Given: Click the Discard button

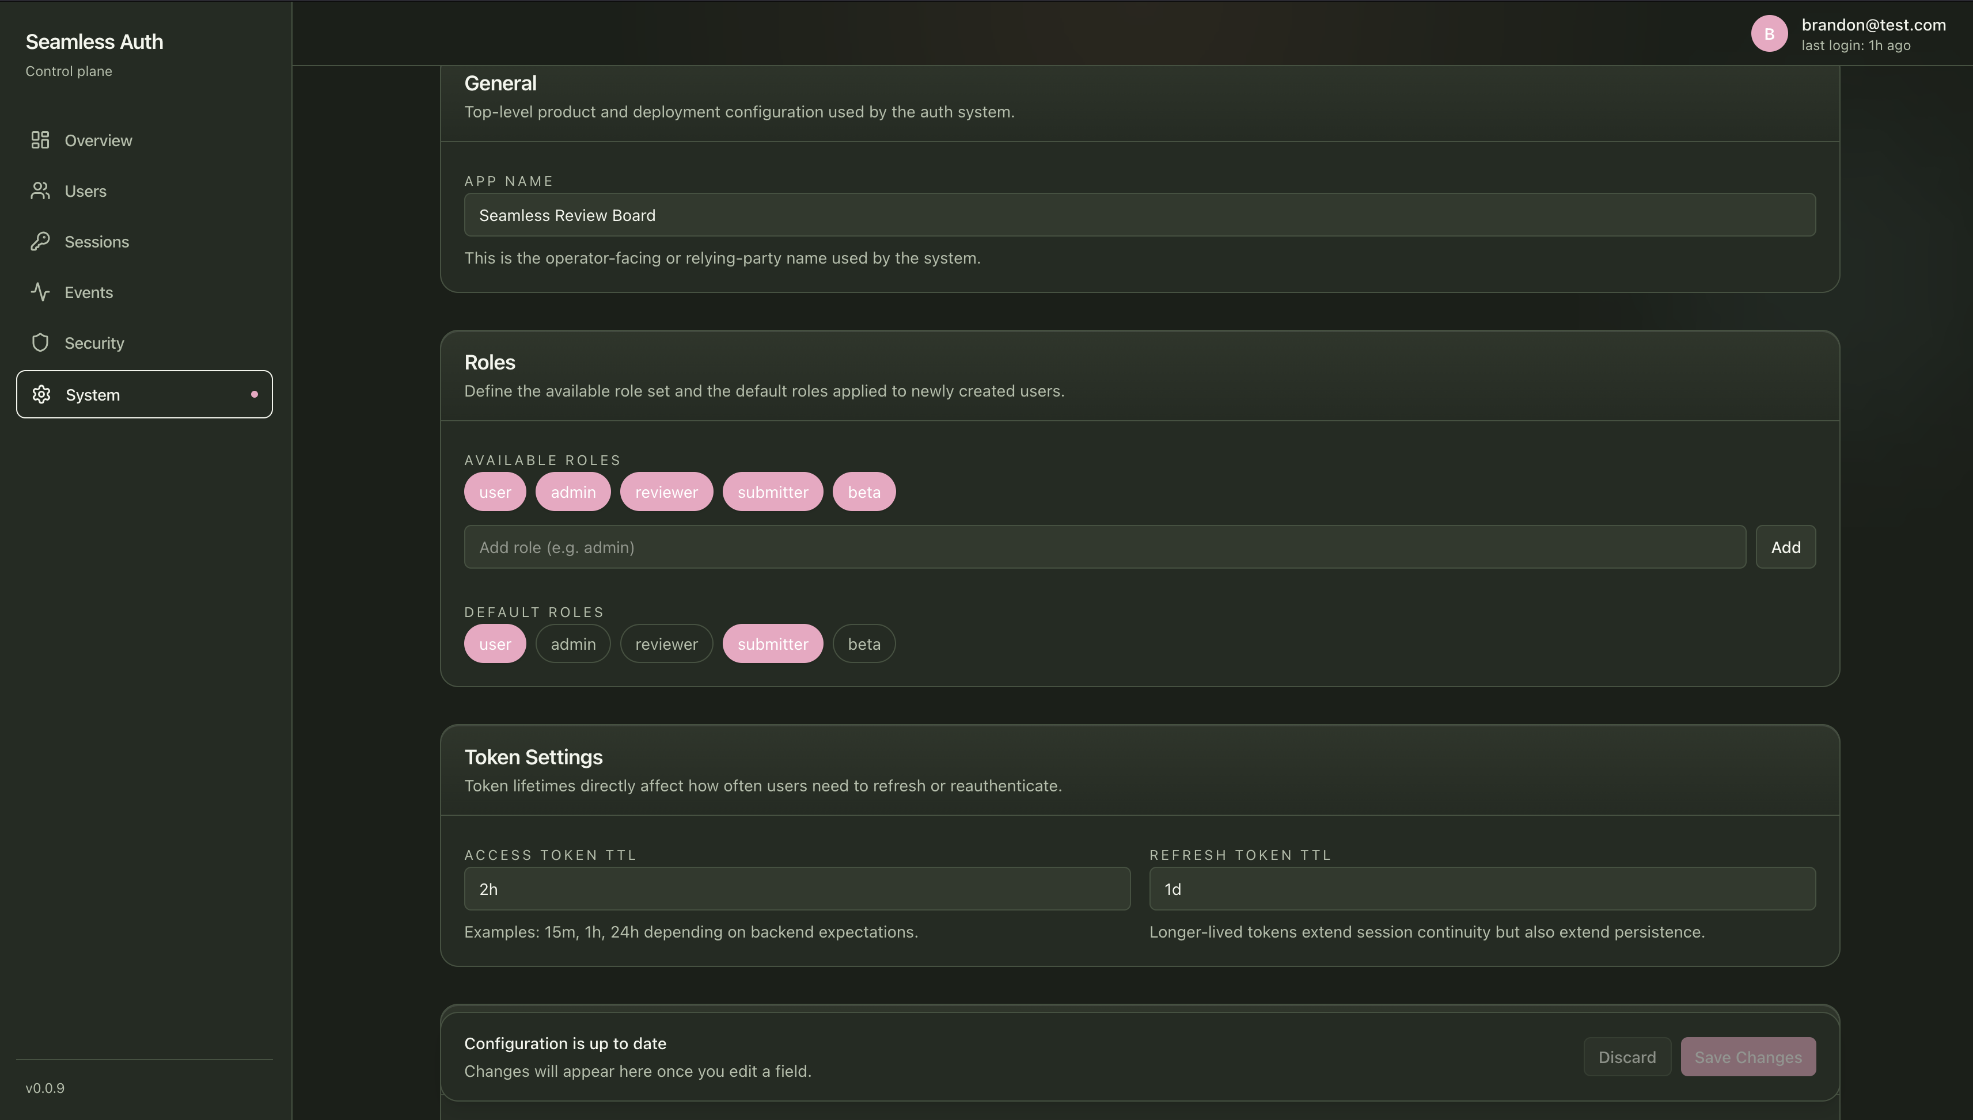Looking at the screenshot, I should pos(1627,1057).
